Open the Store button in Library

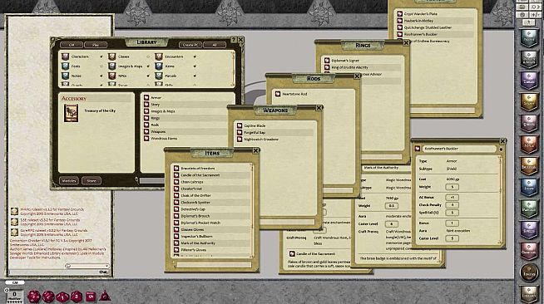91,181
